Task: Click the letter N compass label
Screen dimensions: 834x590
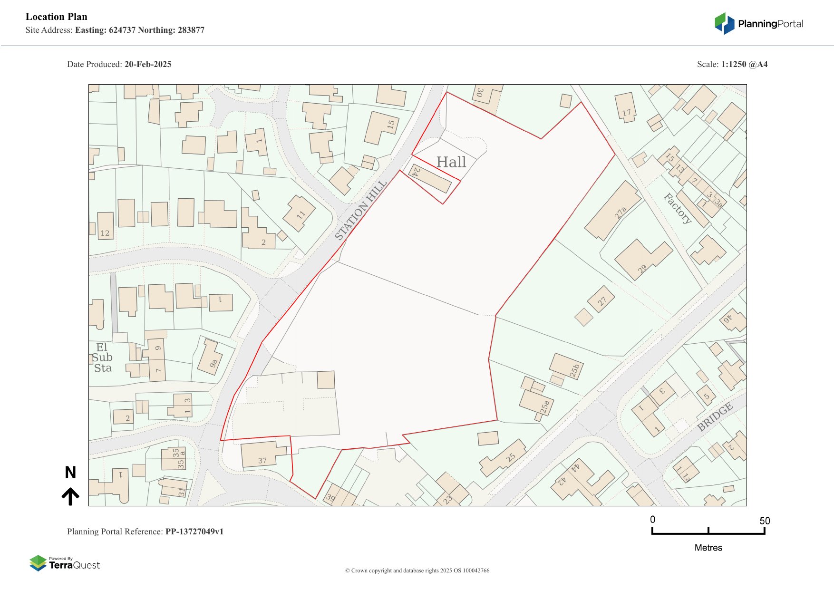Action: pos(70,472)
